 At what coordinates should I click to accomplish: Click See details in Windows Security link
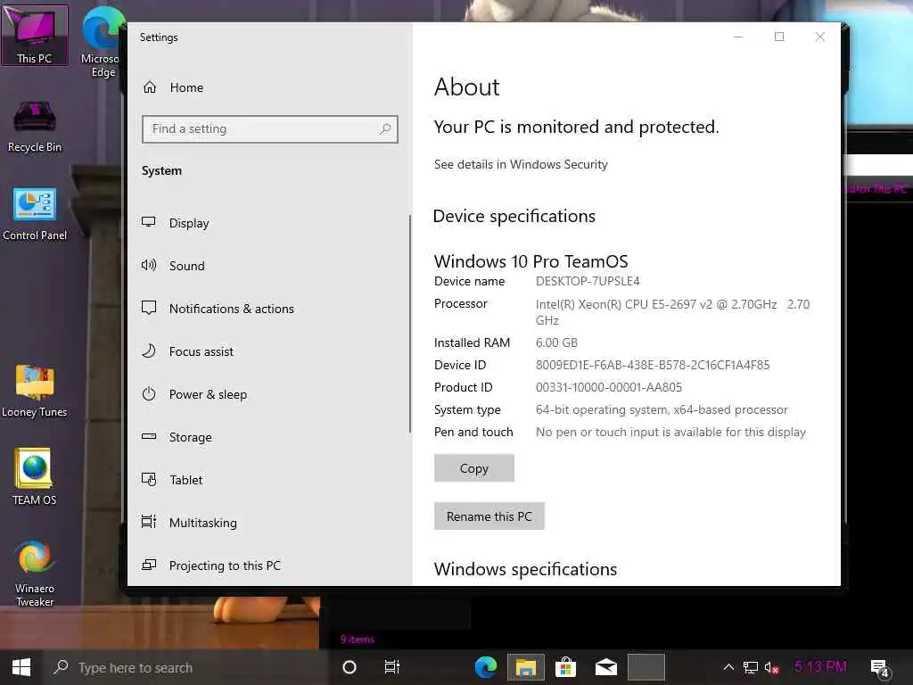pyautogui.click(x=521, y=164)
